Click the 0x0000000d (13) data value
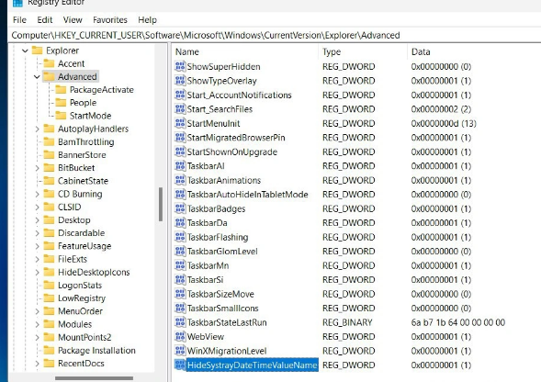 click(x=444, y=123)
